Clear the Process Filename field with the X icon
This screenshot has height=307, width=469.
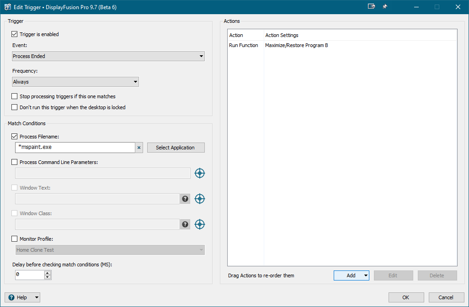point(139,148)
